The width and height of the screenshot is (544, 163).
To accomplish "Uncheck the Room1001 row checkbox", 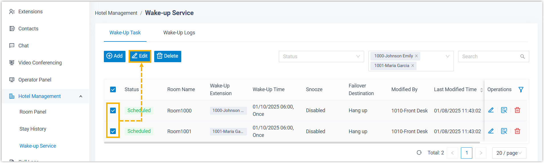I will point(113,131).
